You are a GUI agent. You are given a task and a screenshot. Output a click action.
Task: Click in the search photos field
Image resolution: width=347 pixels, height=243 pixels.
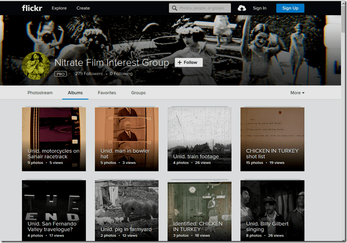point(200,8)
